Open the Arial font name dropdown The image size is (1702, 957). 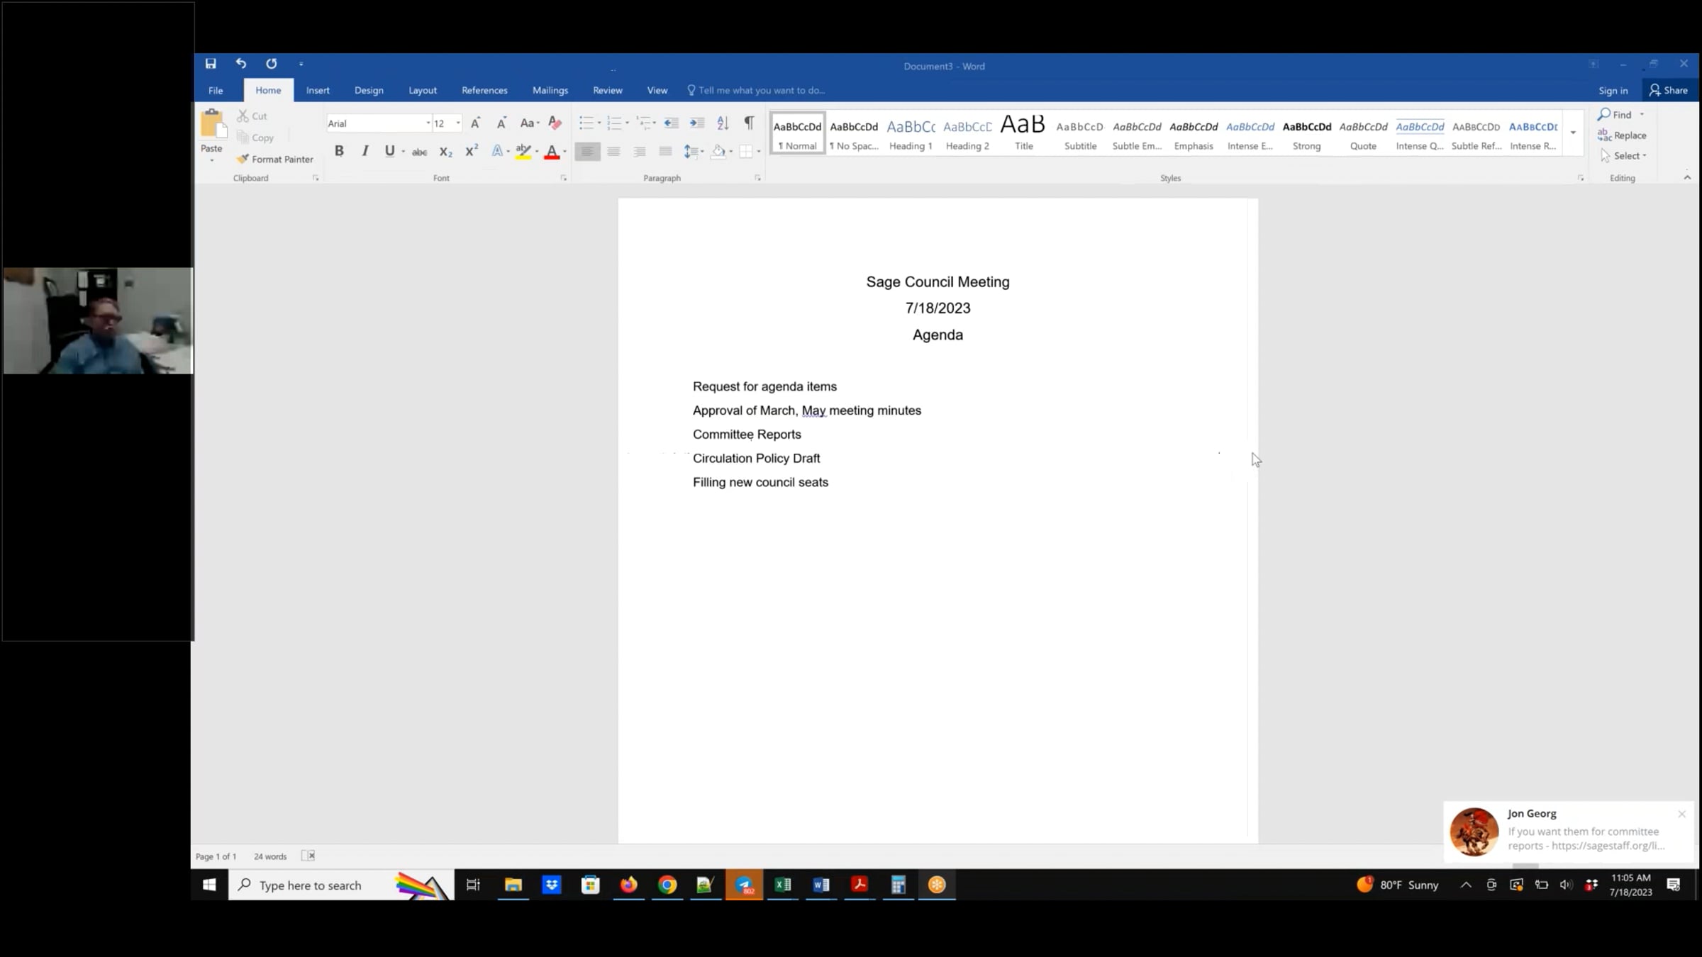click(428, 123)
